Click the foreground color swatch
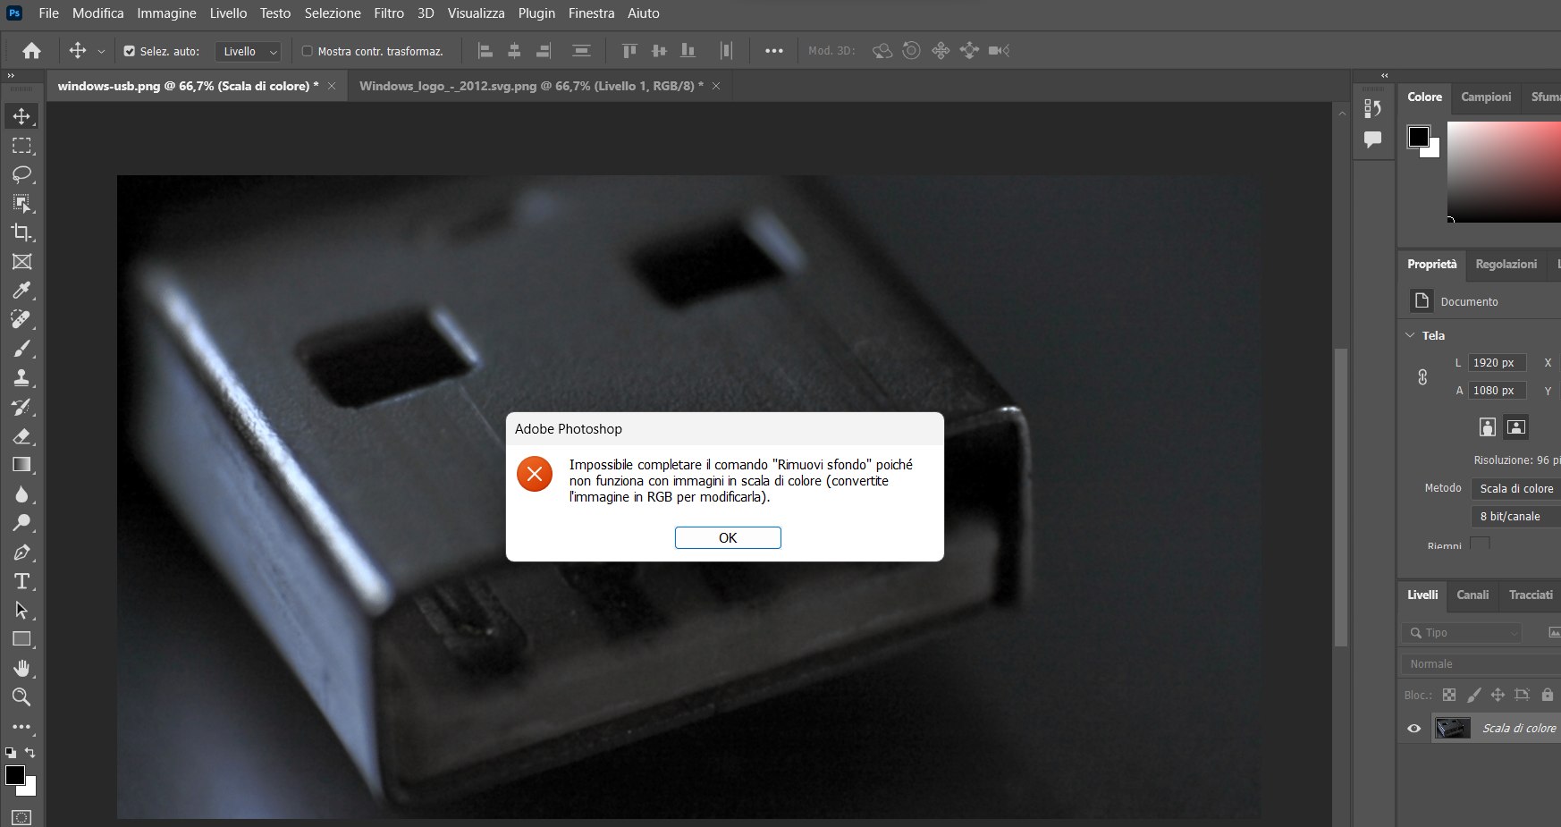 tap(14, 774)
